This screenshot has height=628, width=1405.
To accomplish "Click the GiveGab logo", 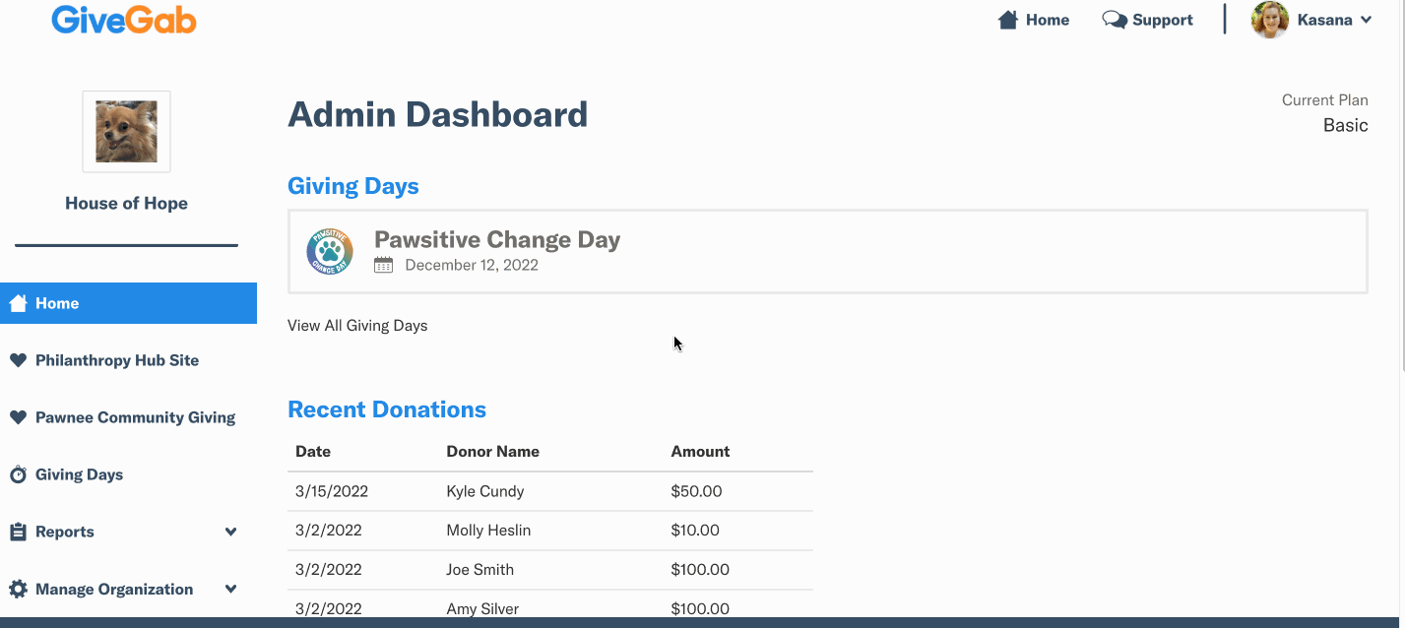I will tap(124, 19).
